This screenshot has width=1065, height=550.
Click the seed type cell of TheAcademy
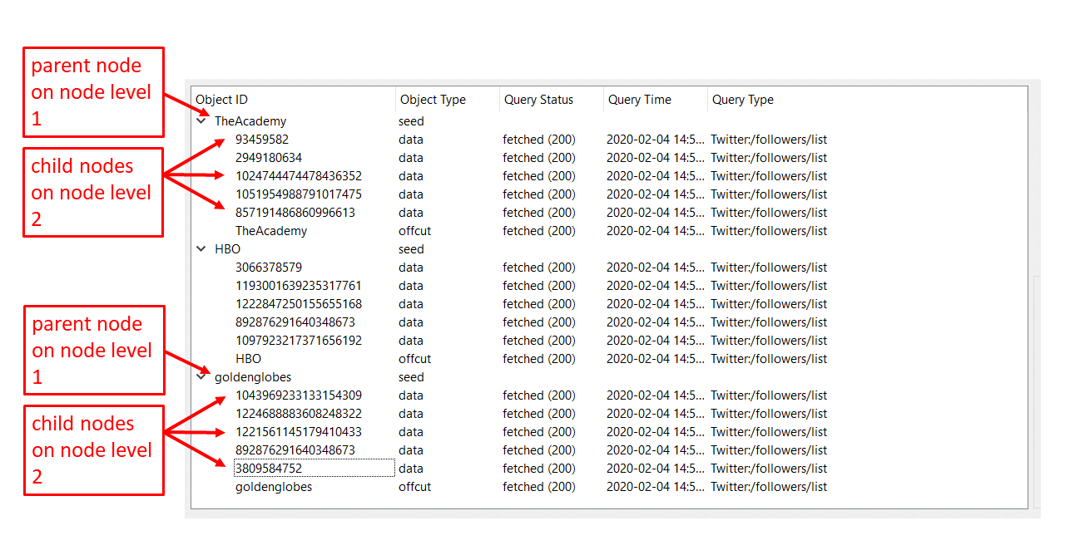(x=411, y=121)
